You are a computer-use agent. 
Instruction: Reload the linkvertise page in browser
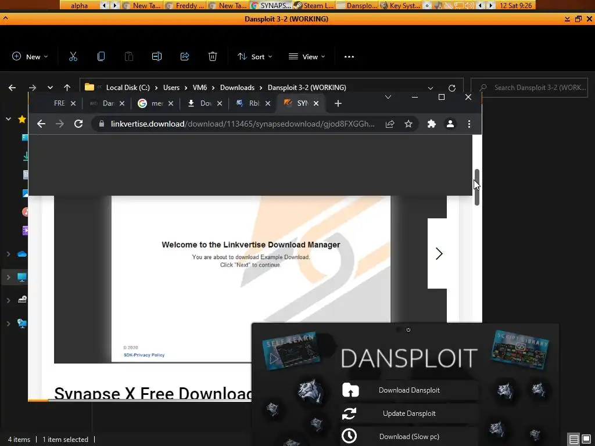pos(78,124)
